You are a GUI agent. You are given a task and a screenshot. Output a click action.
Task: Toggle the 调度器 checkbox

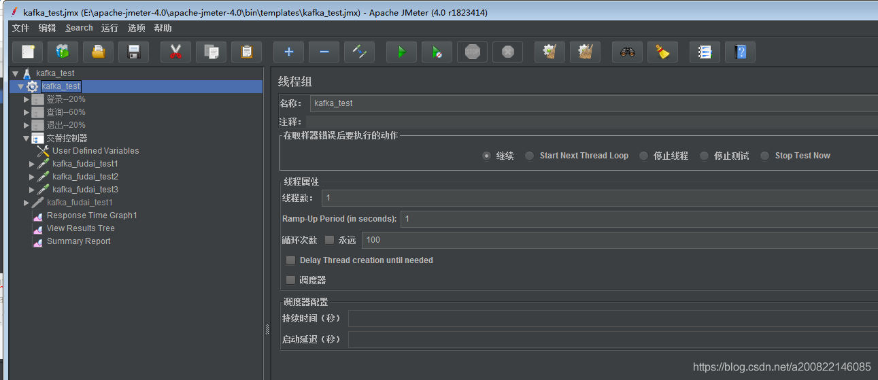291,280
